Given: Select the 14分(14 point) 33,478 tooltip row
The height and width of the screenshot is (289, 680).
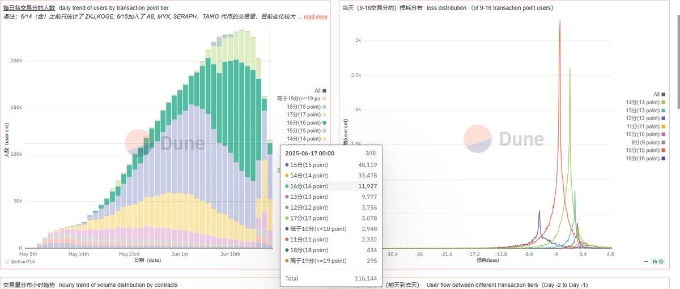Looking at the screenshot, I should (x=331, y=176).
